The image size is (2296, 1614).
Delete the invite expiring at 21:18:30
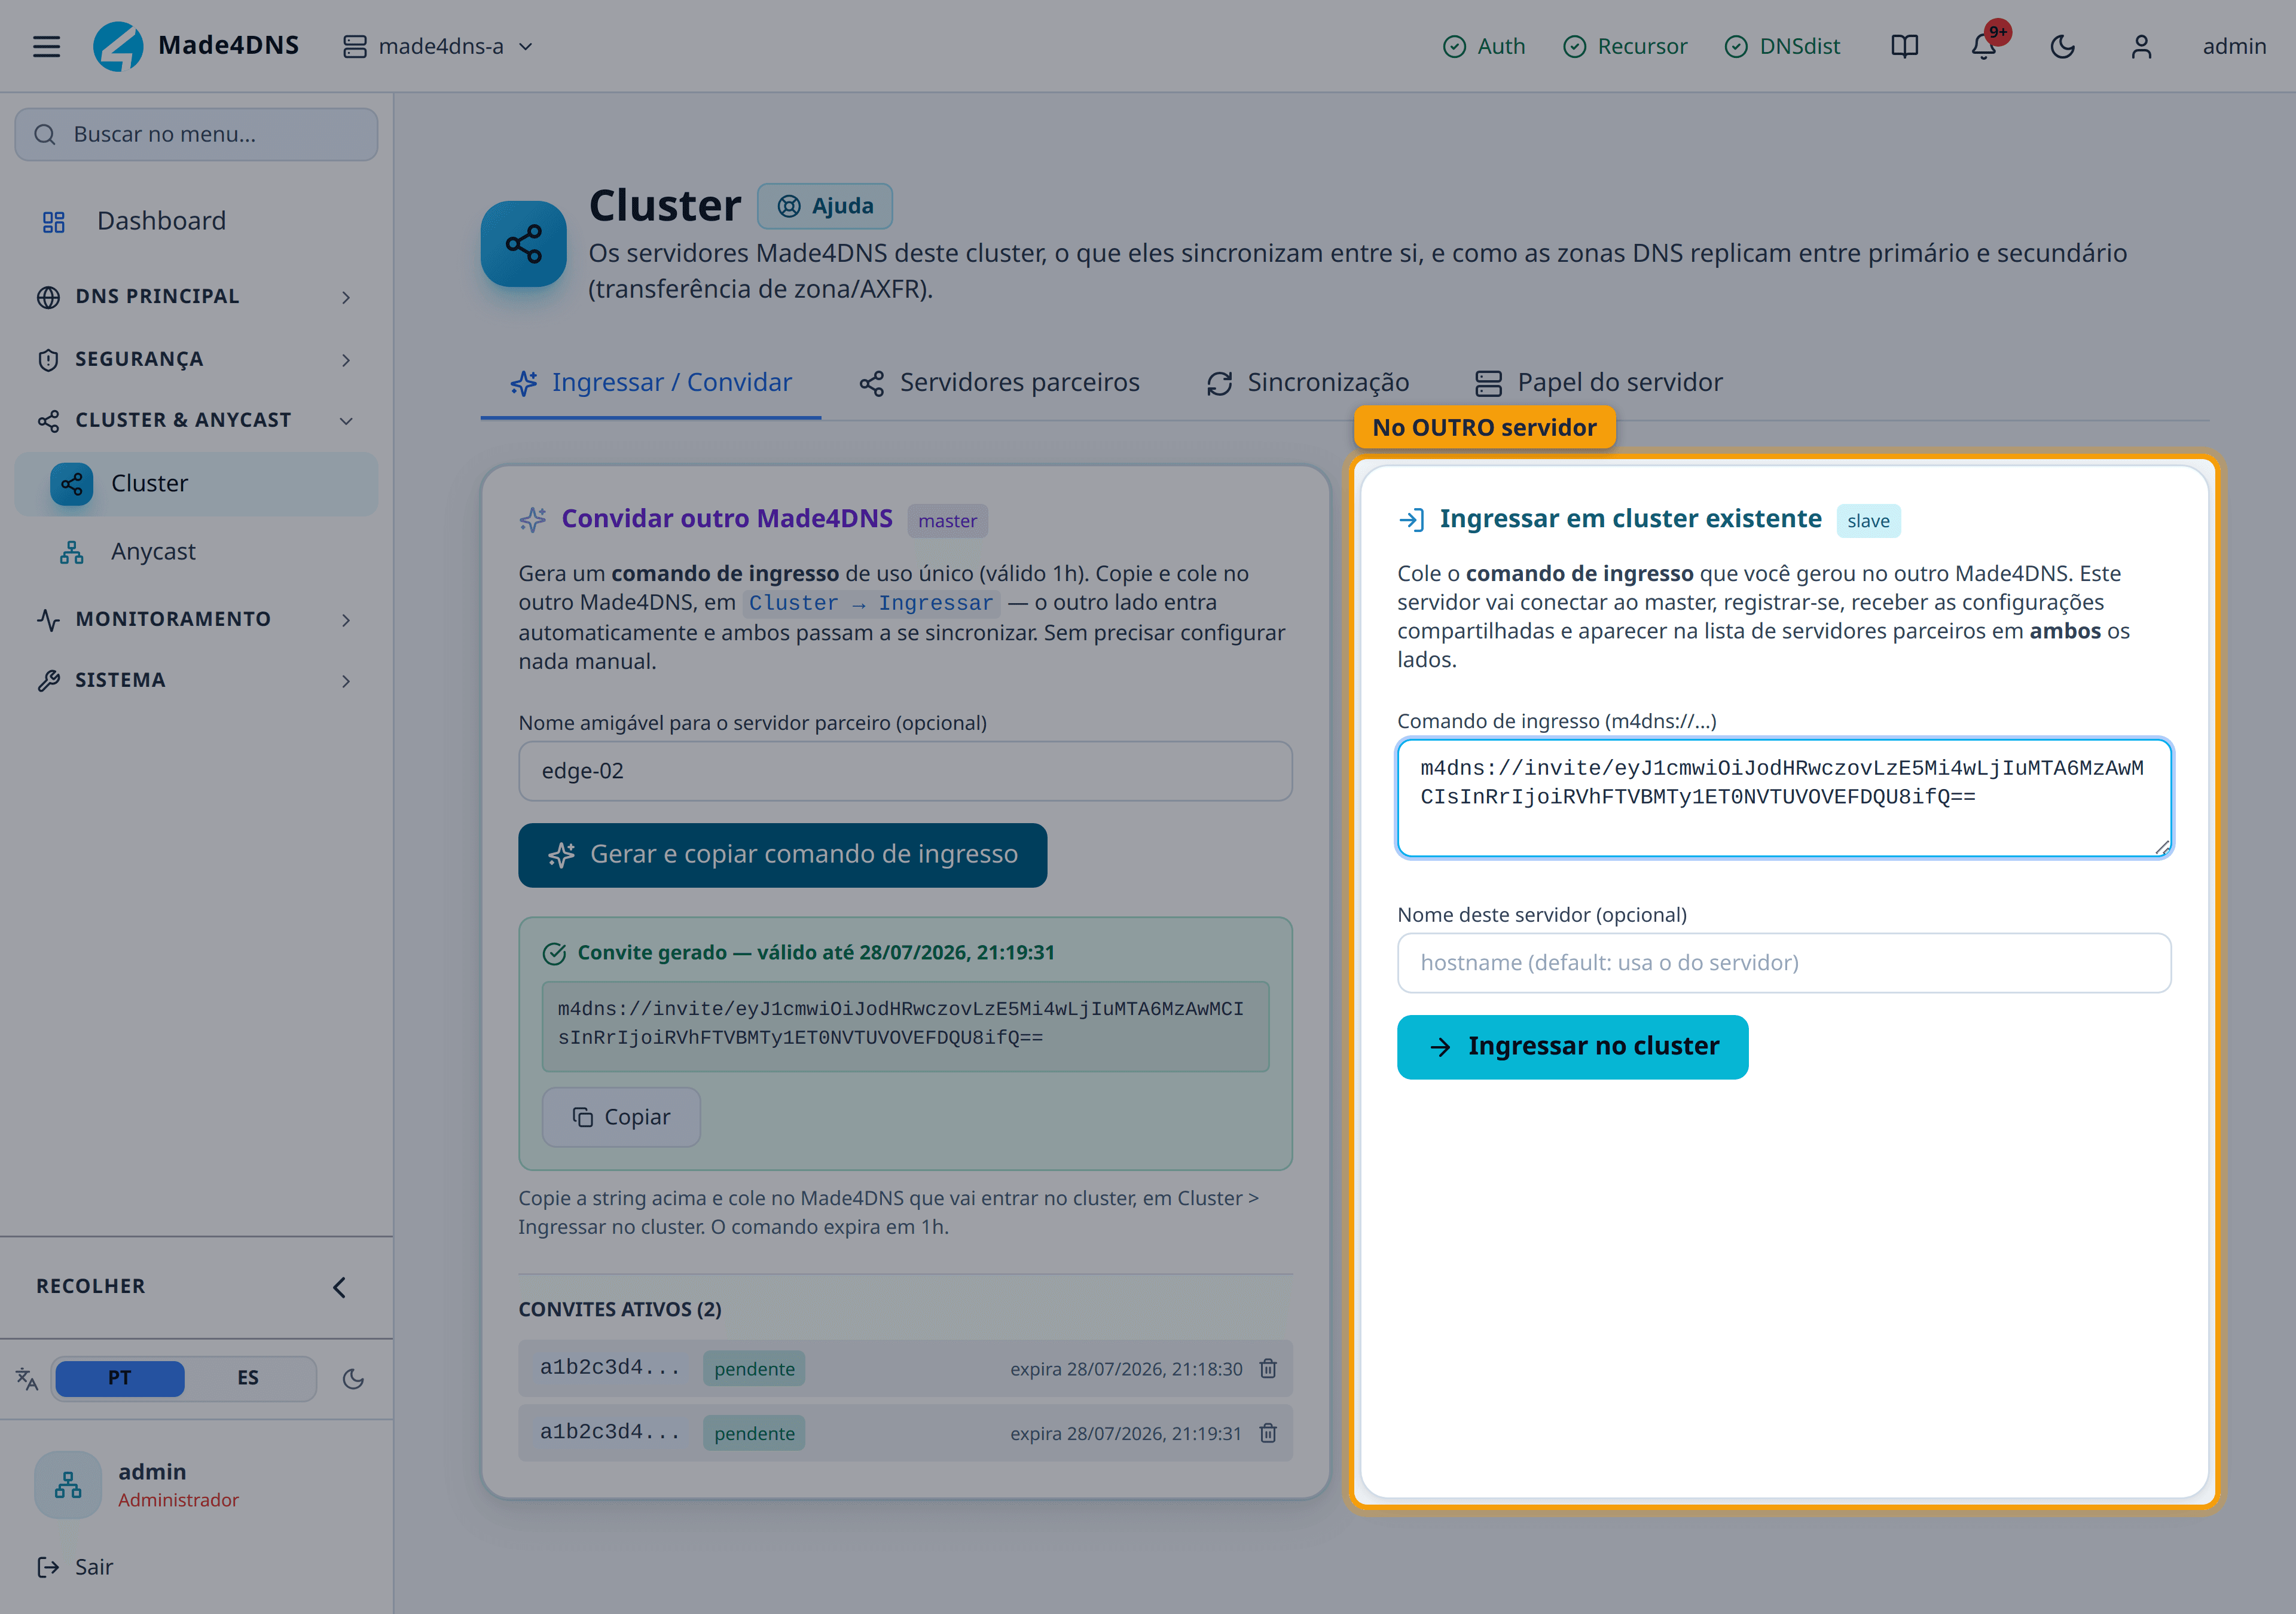(1268, 1369)
